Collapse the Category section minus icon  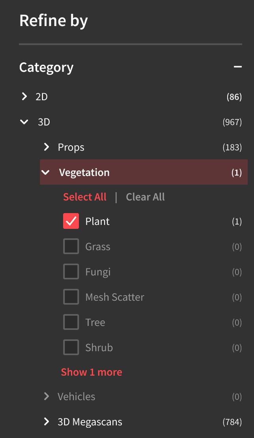tap(237, 67)
